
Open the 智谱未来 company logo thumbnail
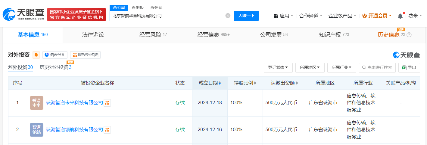[36, 103]
